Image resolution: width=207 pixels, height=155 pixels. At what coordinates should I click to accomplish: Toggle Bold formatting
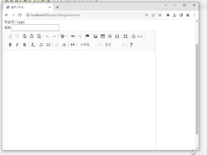pos(10,45)
